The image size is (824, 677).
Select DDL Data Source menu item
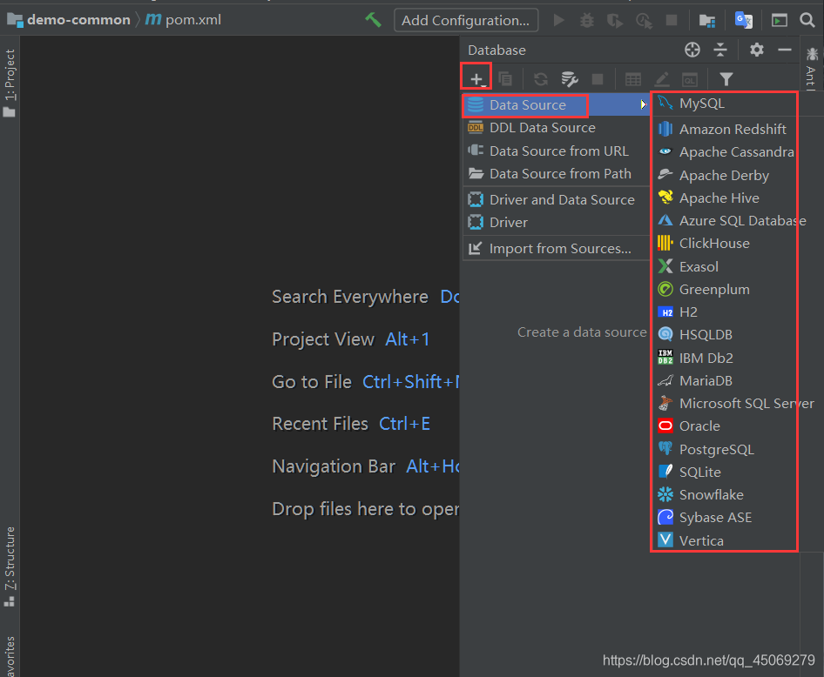click(x=557, y=128)
